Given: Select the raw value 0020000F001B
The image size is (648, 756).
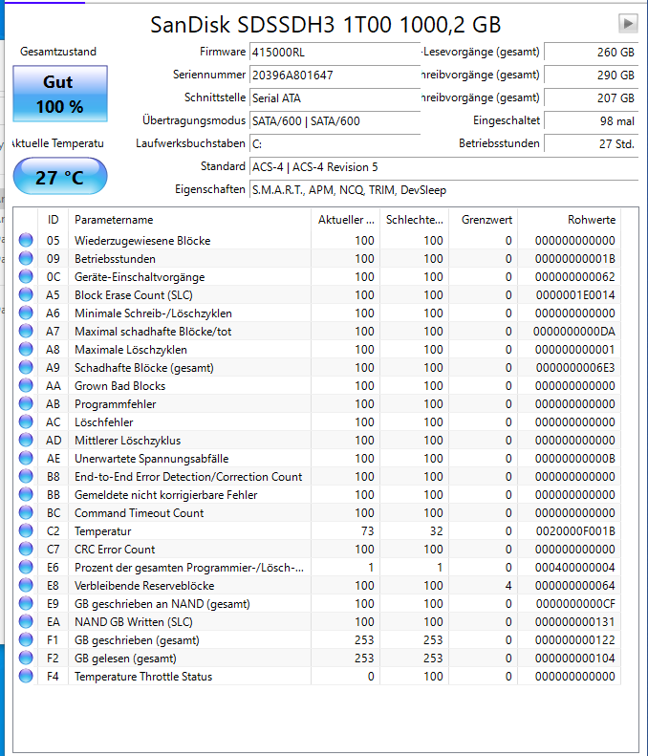Looking at the screenshot, I should (575, 531).
